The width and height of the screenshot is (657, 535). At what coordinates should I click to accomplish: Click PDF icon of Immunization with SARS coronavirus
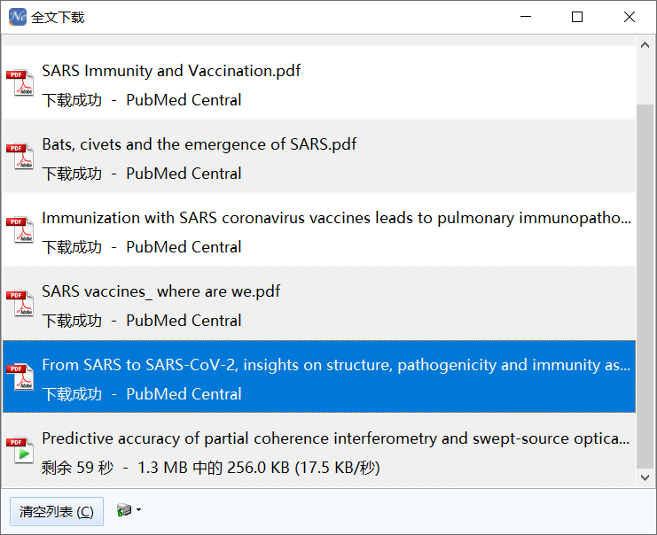20,229
